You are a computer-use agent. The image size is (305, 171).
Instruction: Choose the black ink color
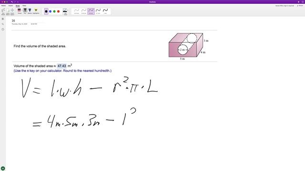46,11
